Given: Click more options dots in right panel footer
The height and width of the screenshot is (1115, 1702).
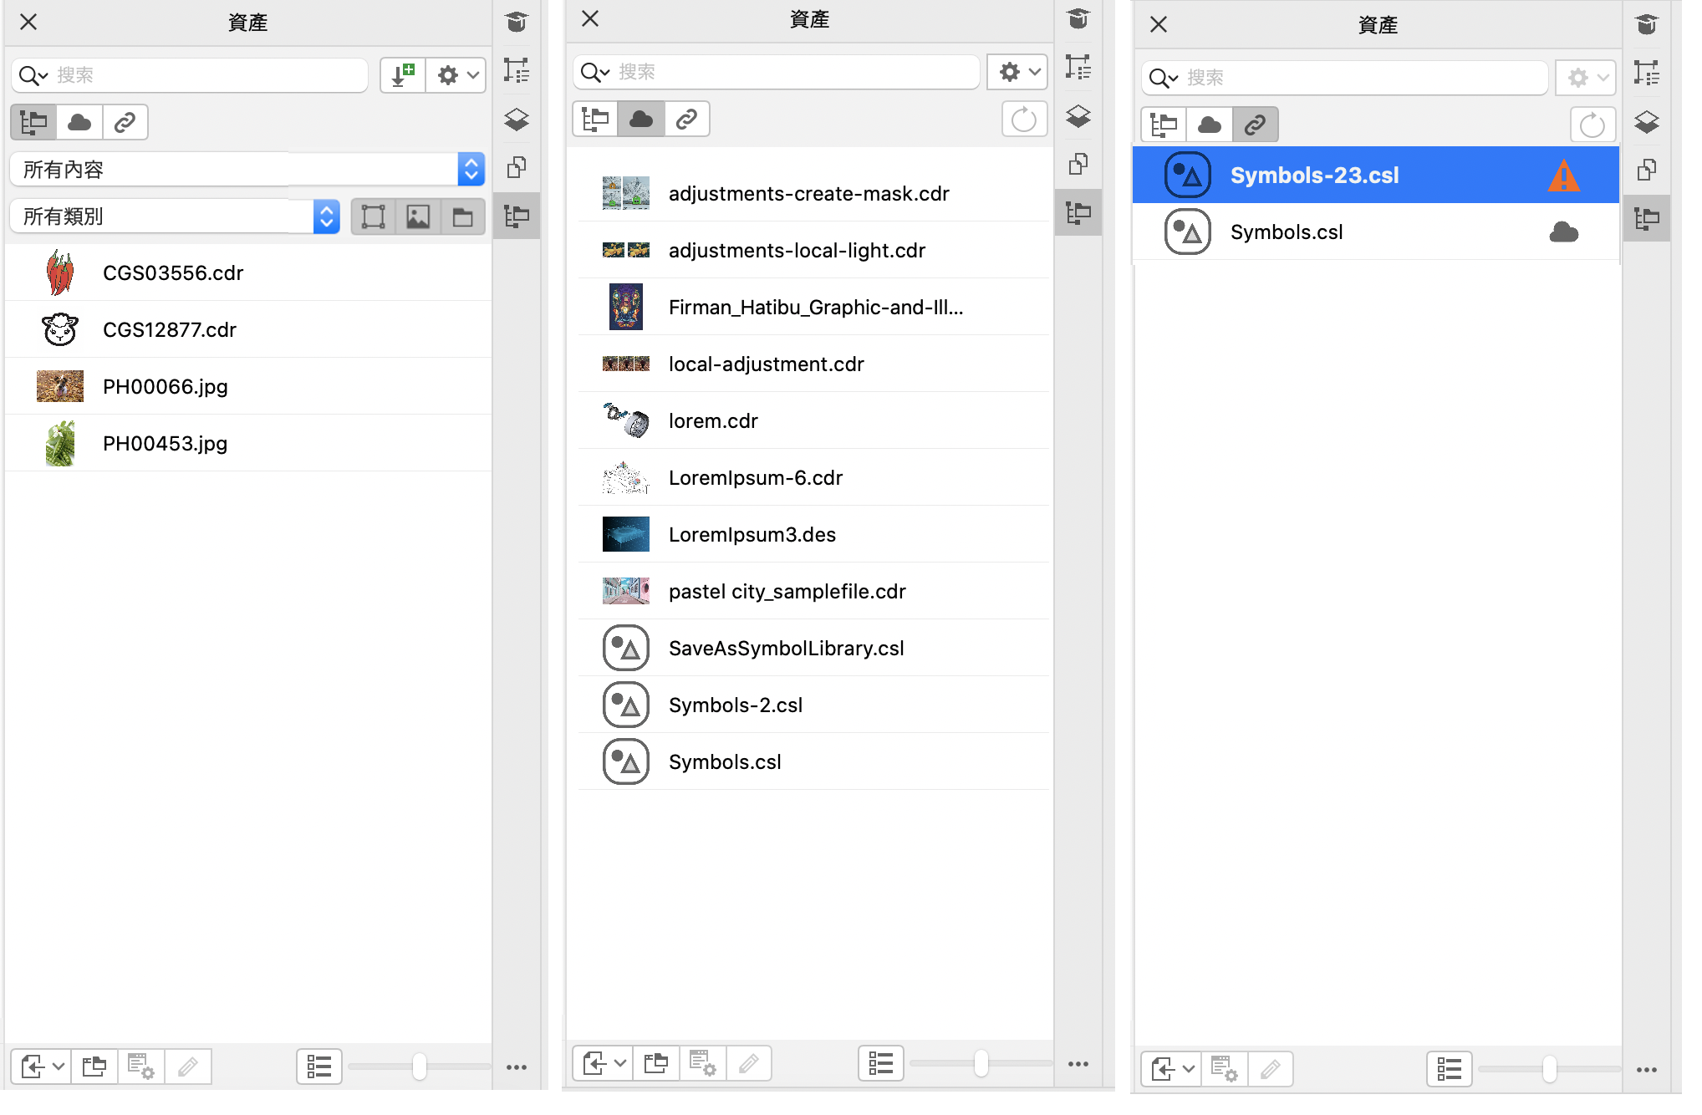Looking at the screenshot, I should [1646, 1070].
